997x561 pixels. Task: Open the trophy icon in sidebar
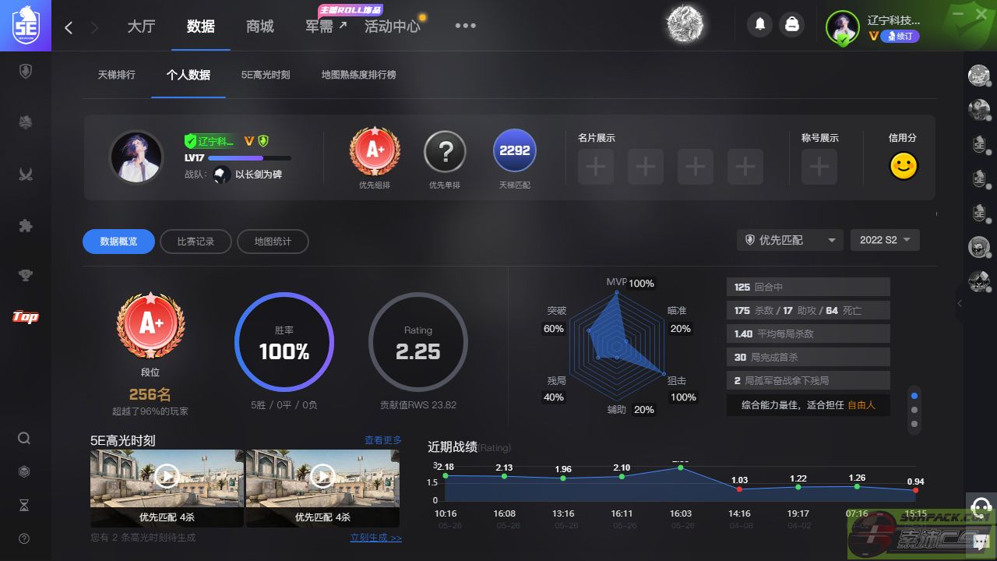pos(26,274)
